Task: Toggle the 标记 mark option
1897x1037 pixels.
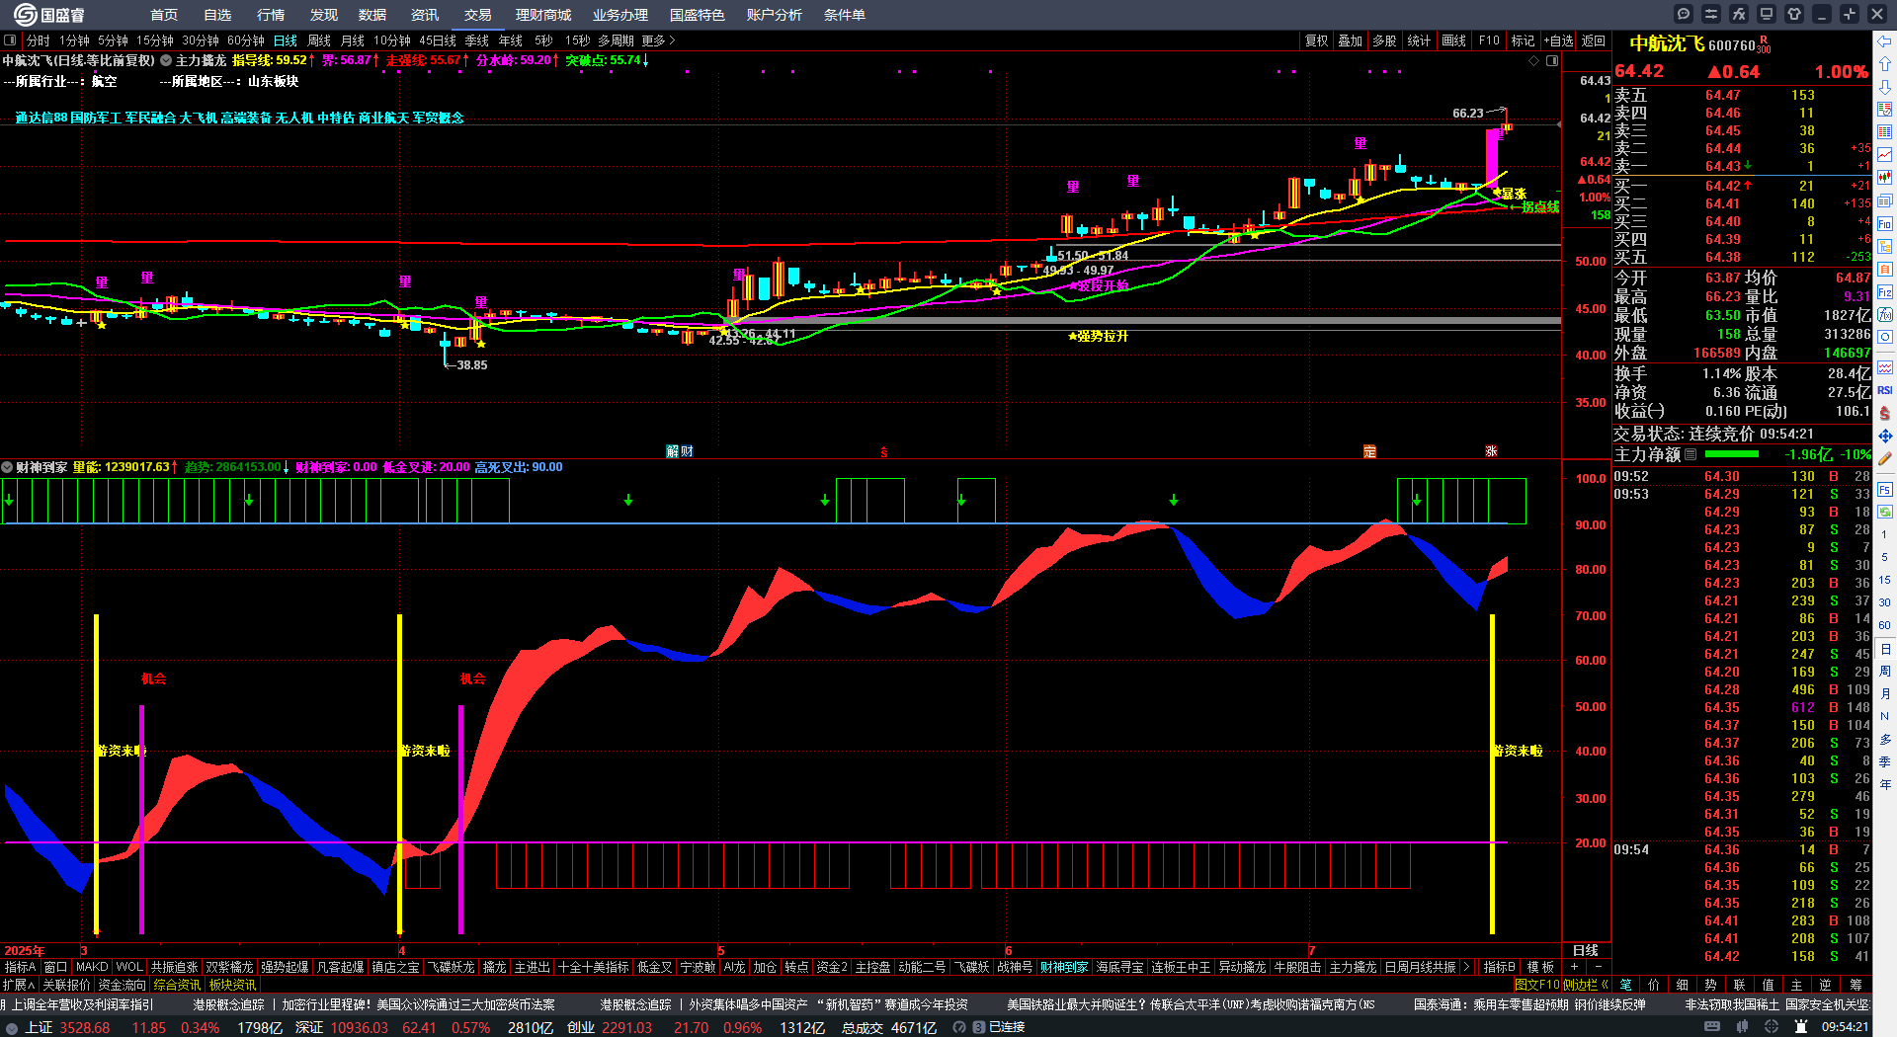Action: click(1523, 40)
